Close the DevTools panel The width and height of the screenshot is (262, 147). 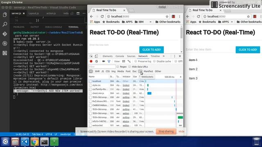[x=180, y=56]
